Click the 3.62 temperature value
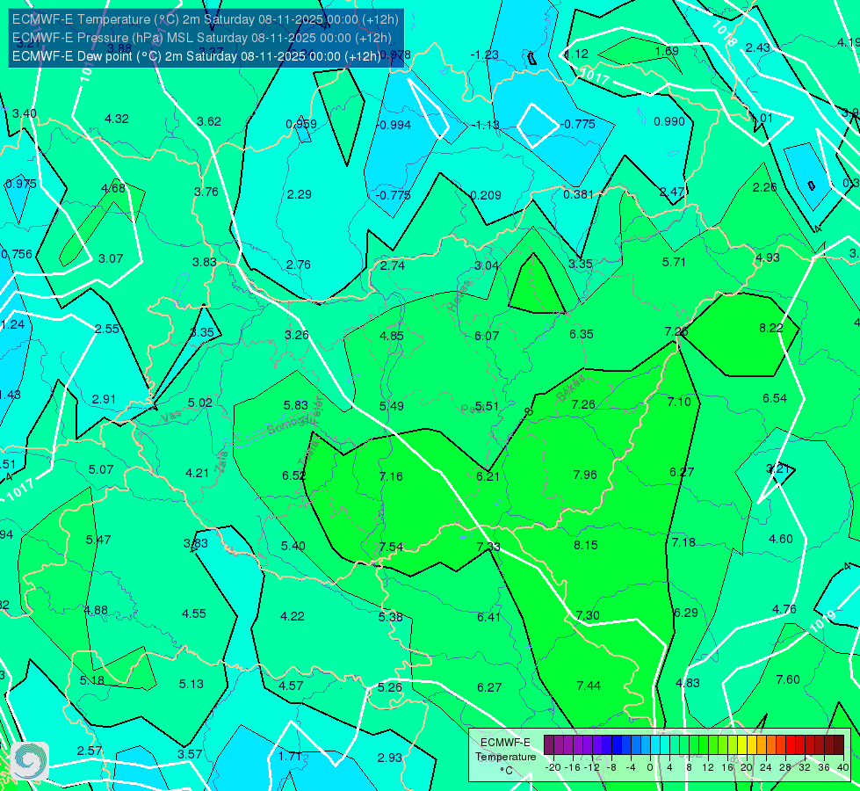The image size is (860, 791). [x=209, y=121]
